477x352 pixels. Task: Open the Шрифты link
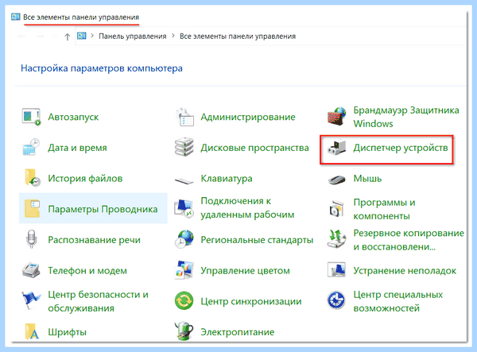(x=68, y=332)
